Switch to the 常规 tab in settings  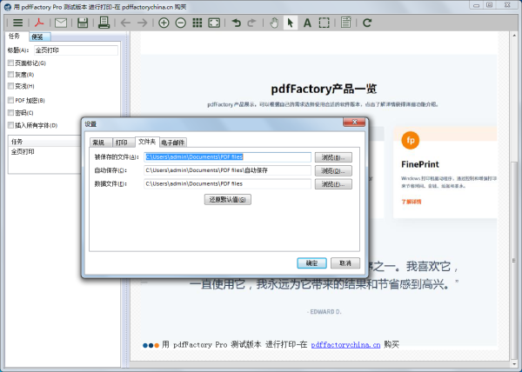pos(98,142)
